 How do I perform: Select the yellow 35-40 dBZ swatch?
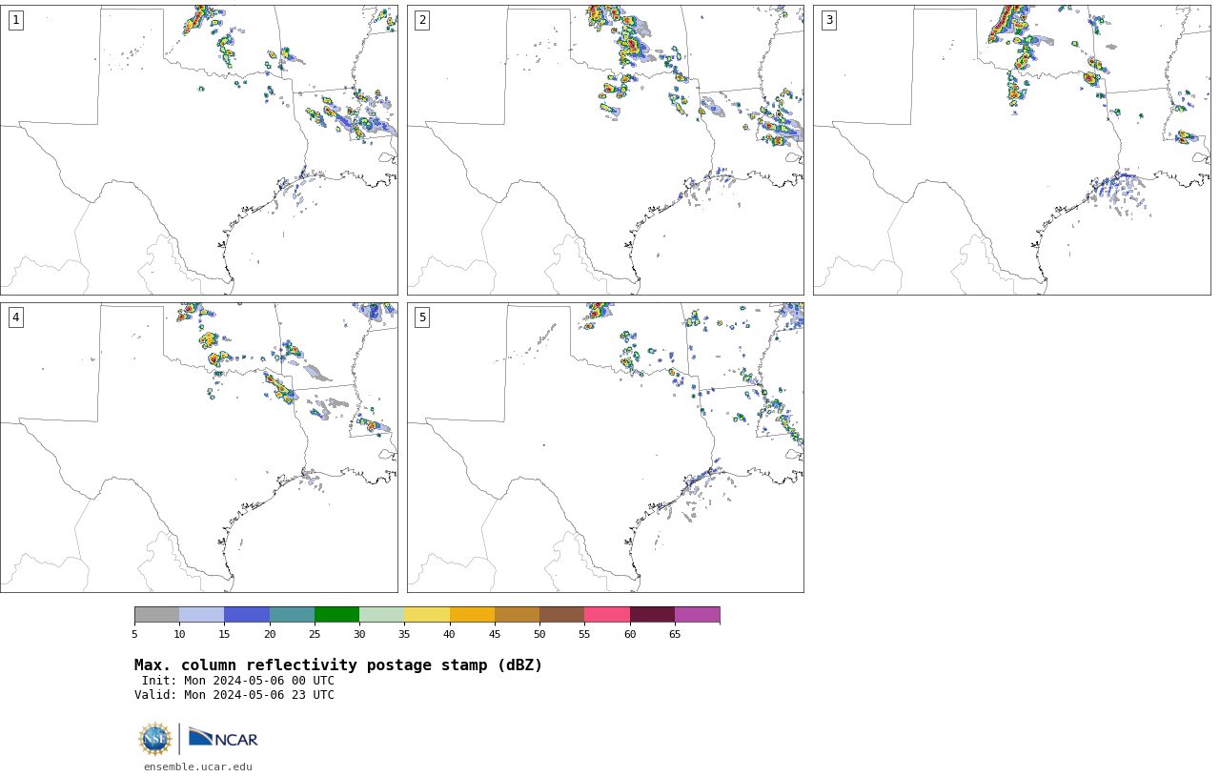point(427,615)
